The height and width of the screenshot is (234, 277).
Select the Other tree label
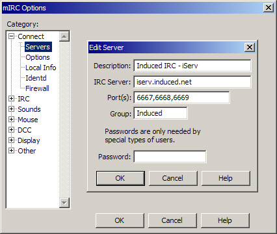tap(27, 151)
